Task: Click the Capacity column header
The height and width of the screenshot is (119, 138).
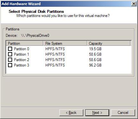Action: 109,43
